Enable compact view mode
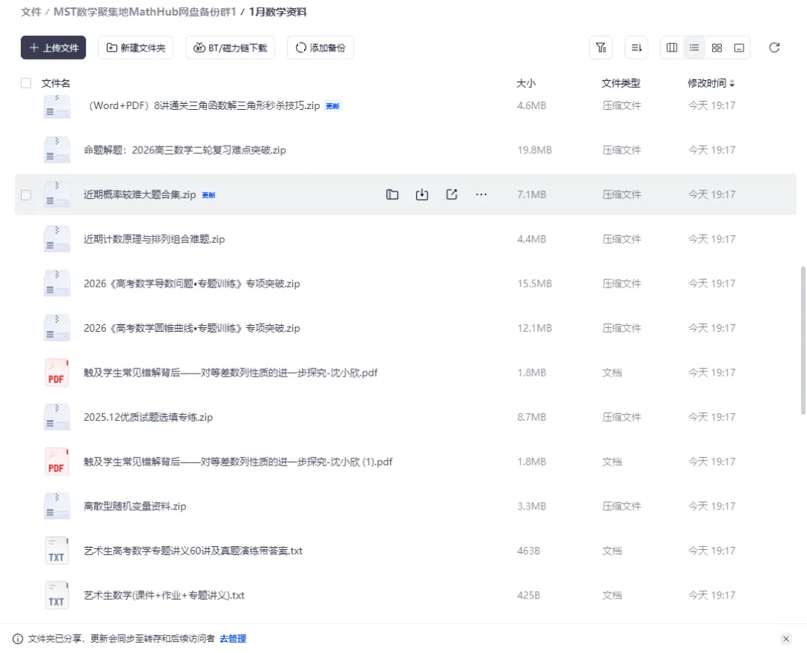Screen dimensions: 807x653 pyautogui.click(x=738, y=47)
